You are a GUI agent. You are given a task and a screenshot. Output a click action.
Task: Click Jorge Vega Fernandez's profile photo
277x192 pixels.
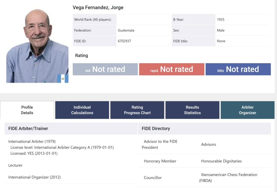tap(37, 46)
